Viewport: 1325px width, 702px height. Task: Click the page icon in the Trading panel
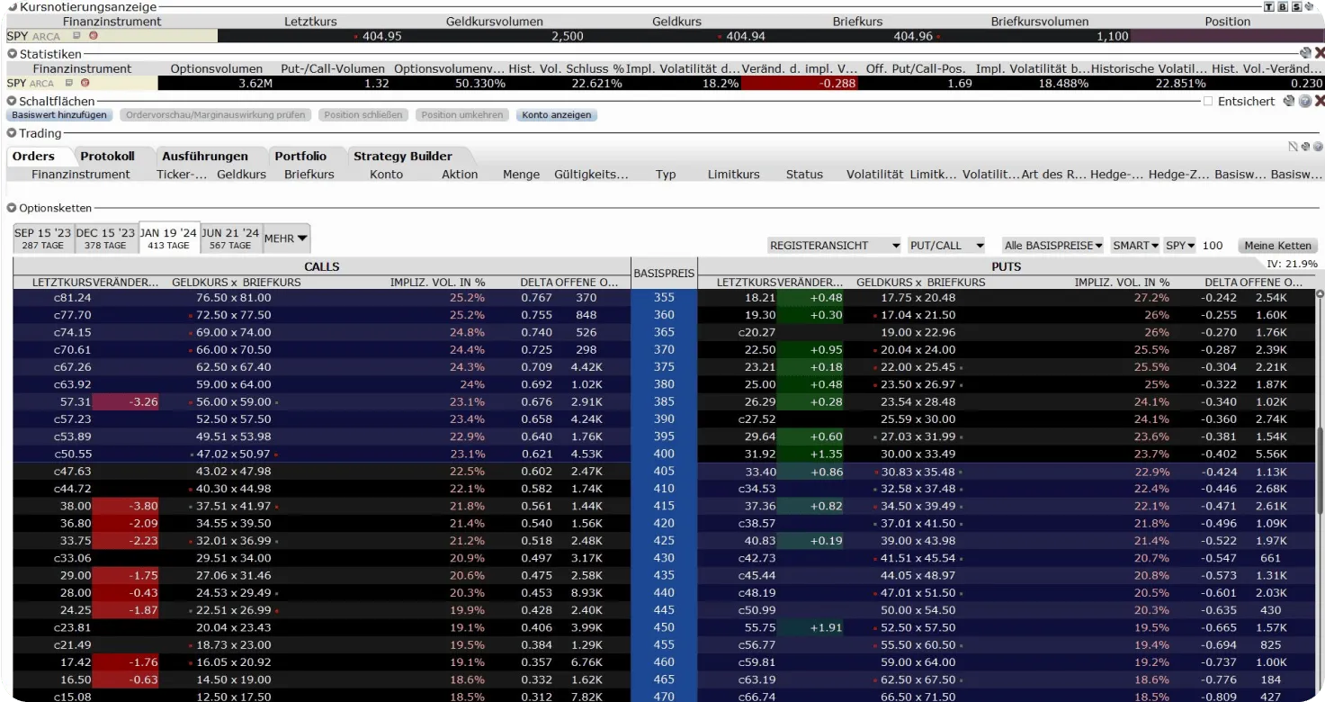click(1293, 147)
